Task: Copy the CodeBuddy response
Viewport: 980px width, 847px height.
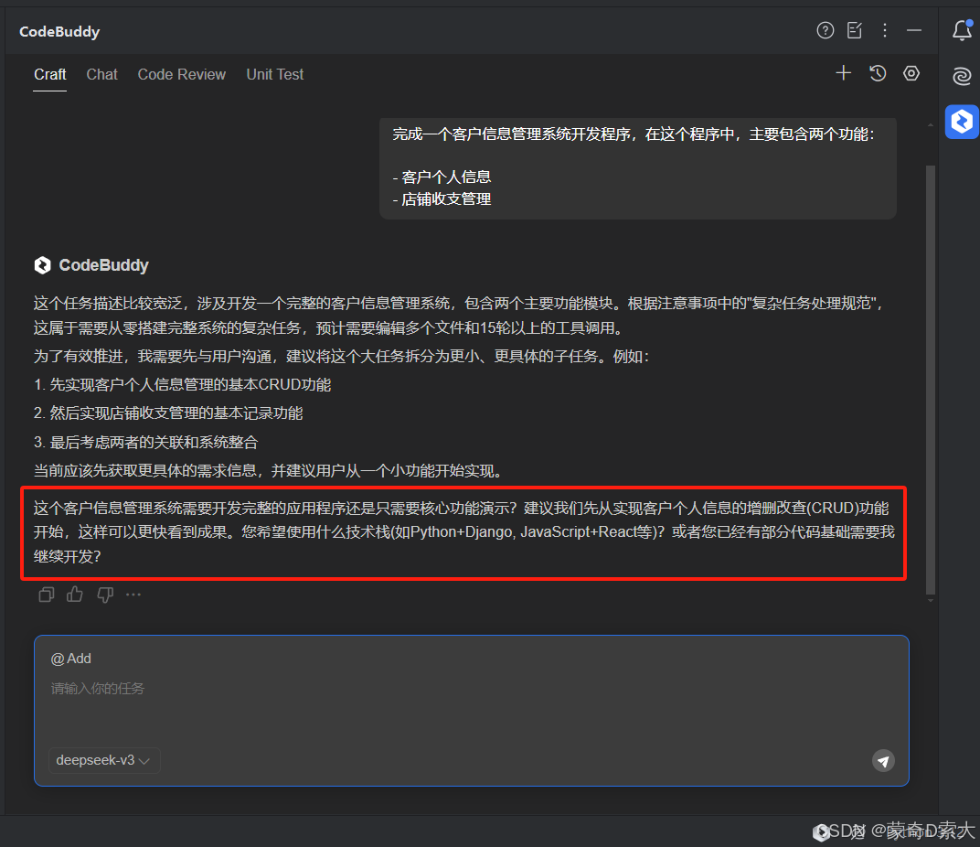Action: pyautogui.click(x=47, y=595)
